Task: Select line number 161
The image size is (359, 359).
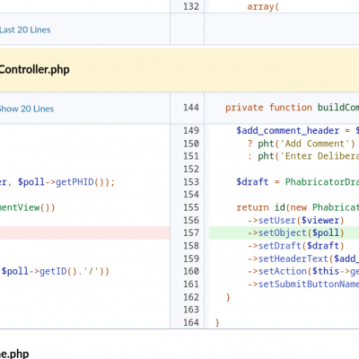Action: pyautogui.click(x=191, y=284)
